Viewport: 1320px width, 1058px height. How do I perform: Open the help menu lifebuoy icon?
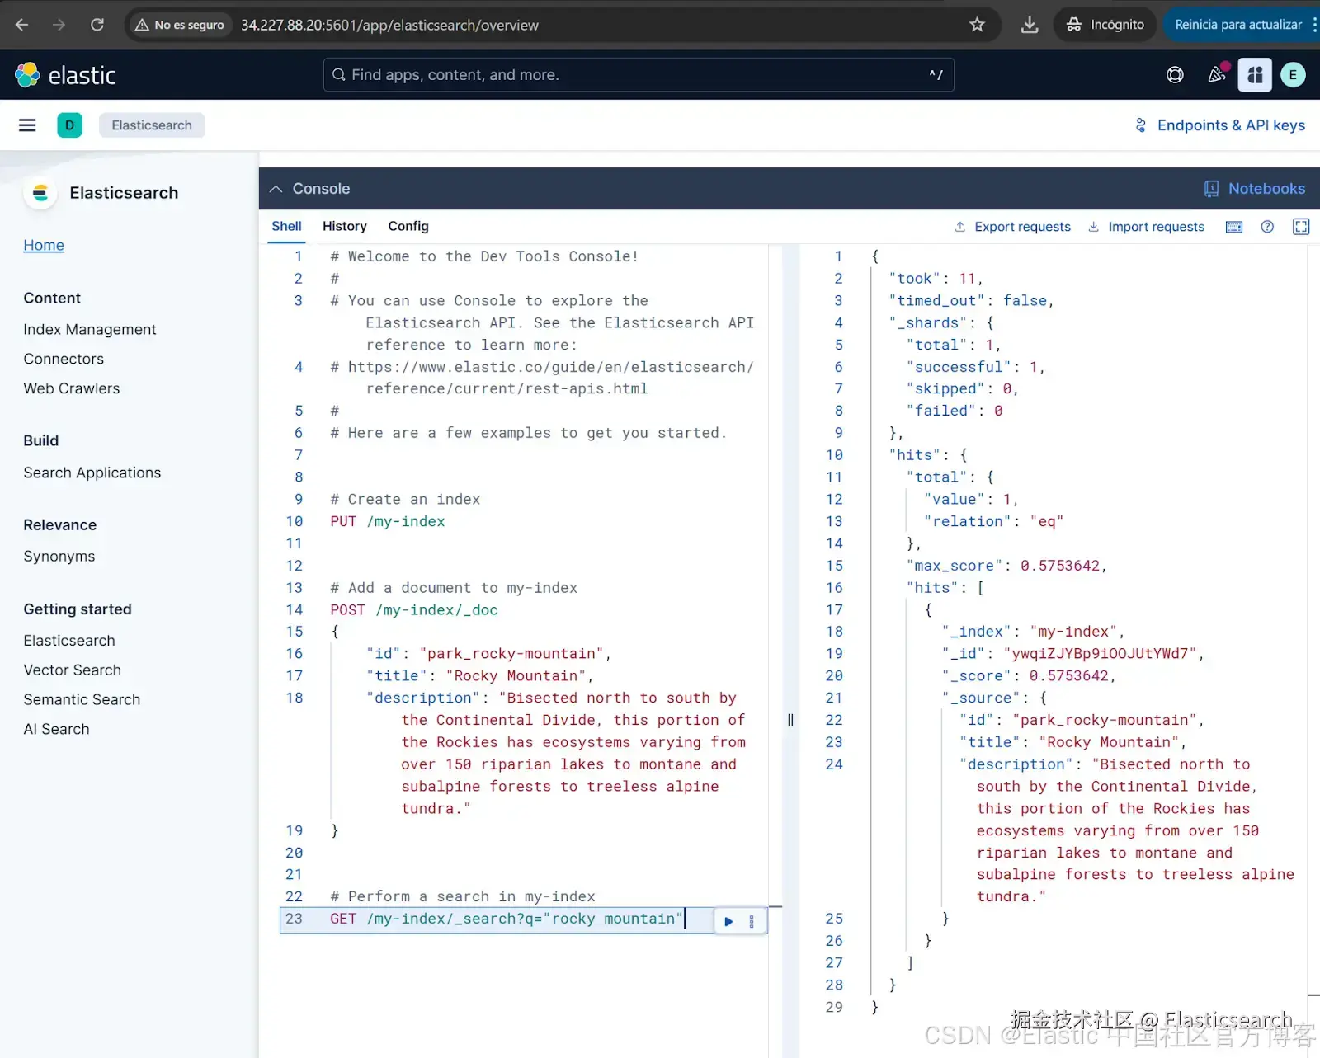(1175, 75)
